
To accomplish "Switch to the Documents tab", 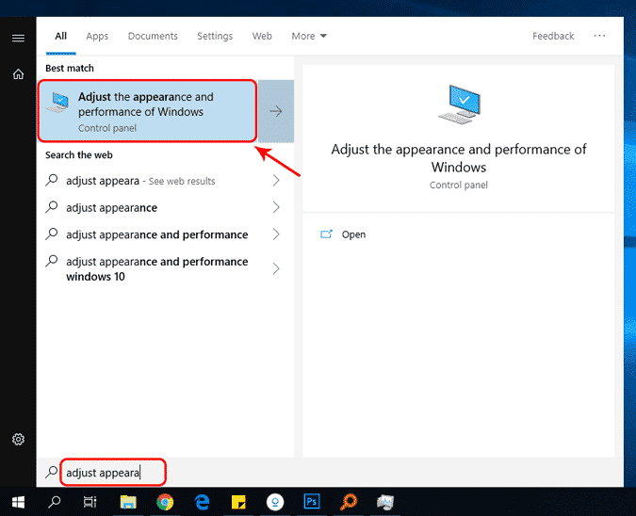I will point(153,36).
